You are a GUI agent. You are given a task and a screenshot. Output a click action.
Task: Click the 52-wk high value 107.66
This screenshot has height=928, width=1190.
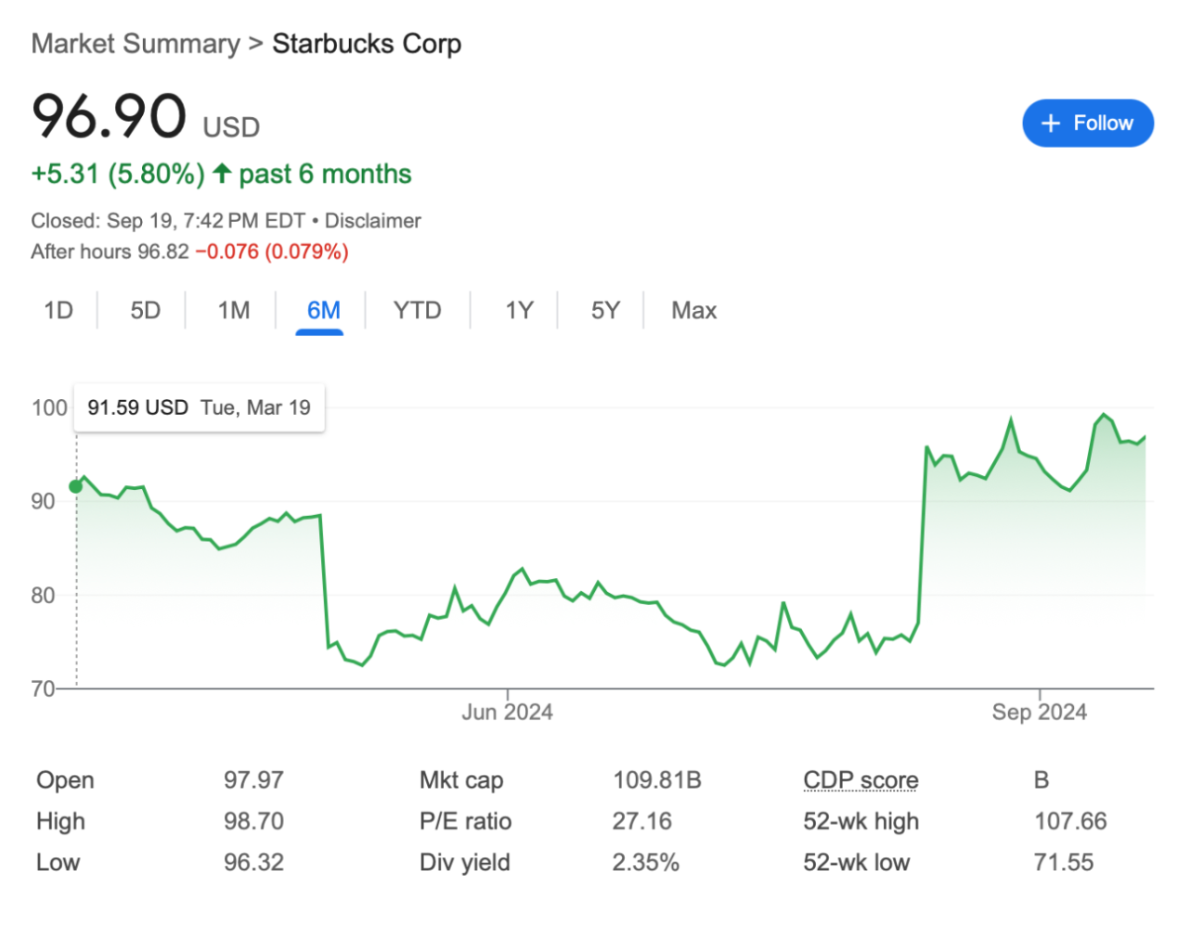click(1071, 821)
